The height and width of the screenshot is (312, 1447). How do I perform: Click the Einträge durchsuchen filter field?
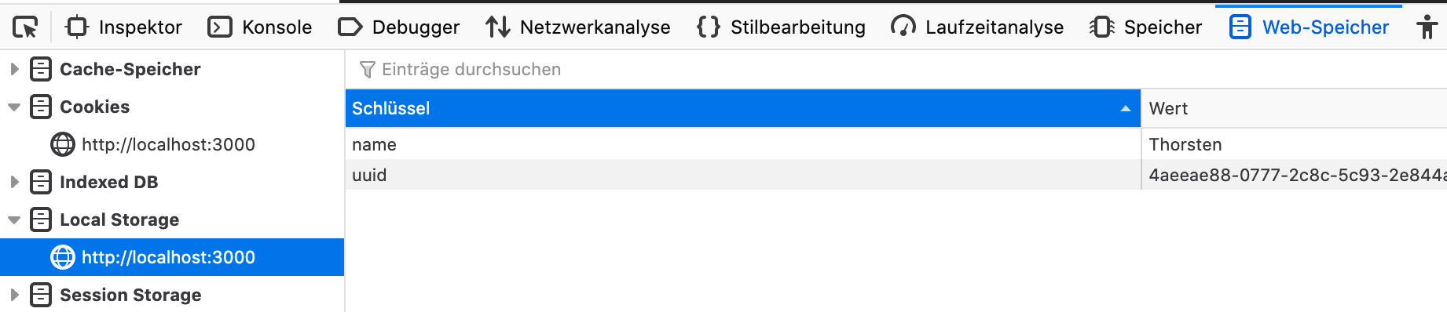(x=896, y=69)
